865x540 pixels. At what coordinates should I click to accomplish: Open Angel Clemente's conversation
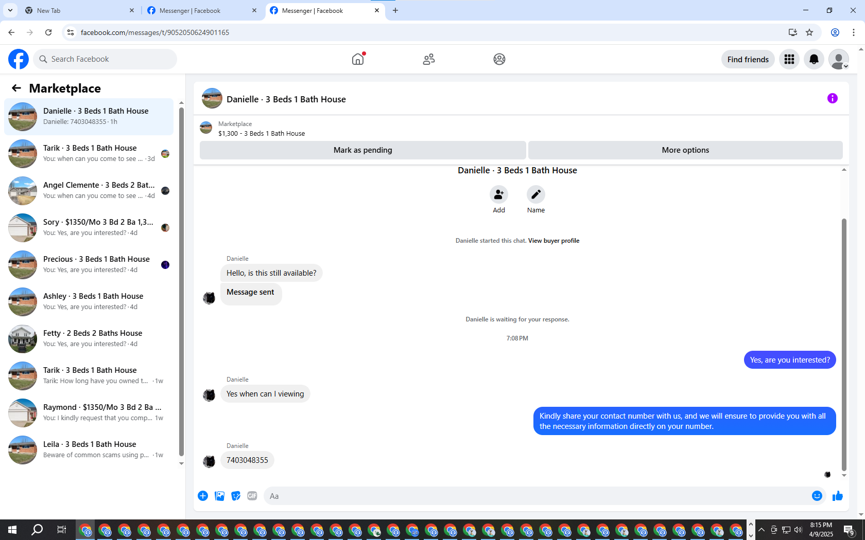click(x=89, y=191)
